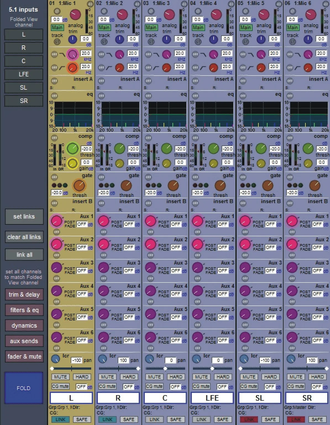
Task: Click the lcr pan knob on channel L
Action: click(56, 359)
